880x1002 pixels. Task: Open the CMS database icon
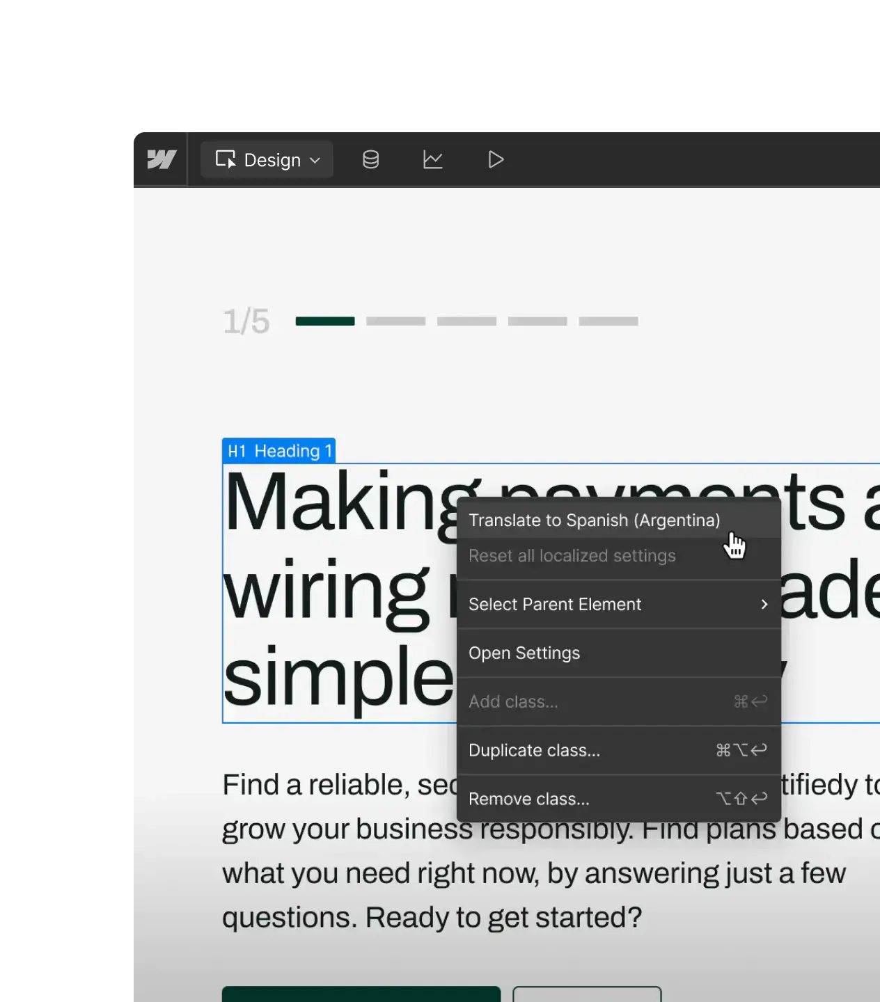click(x=370, y=159)
